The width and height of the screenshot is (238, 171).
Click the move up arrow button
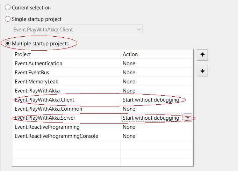tap(202, 55)
